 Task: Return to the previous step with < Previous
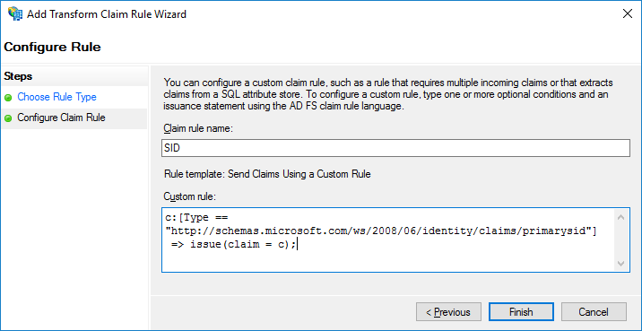tap(448, 312)
